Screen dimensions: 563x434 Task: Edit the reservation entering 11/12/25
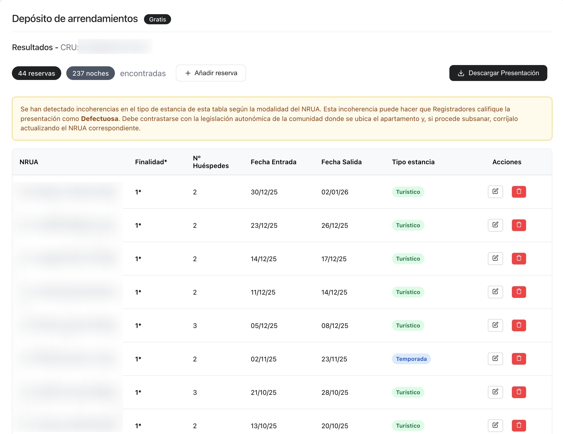coord(495,292)
